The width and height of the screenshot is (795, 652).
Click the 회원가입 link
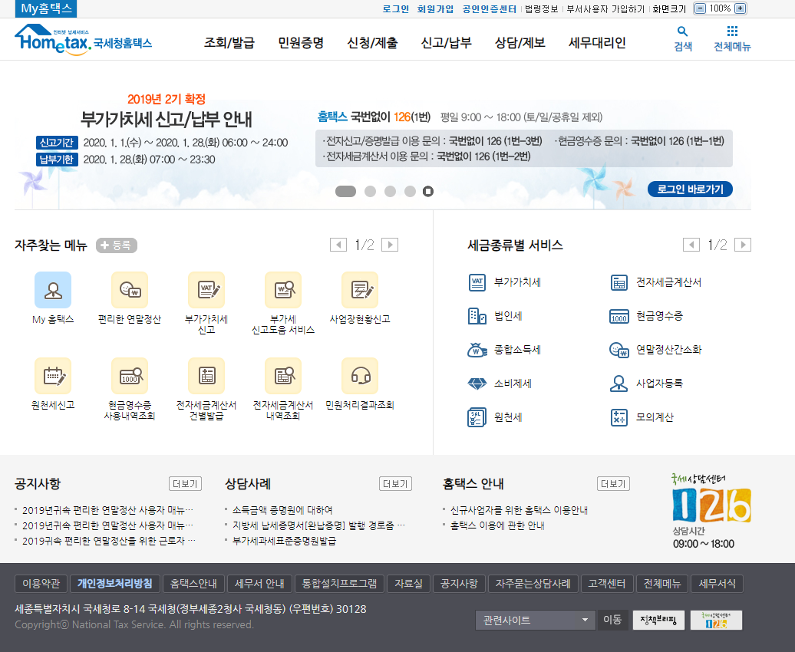435,9
